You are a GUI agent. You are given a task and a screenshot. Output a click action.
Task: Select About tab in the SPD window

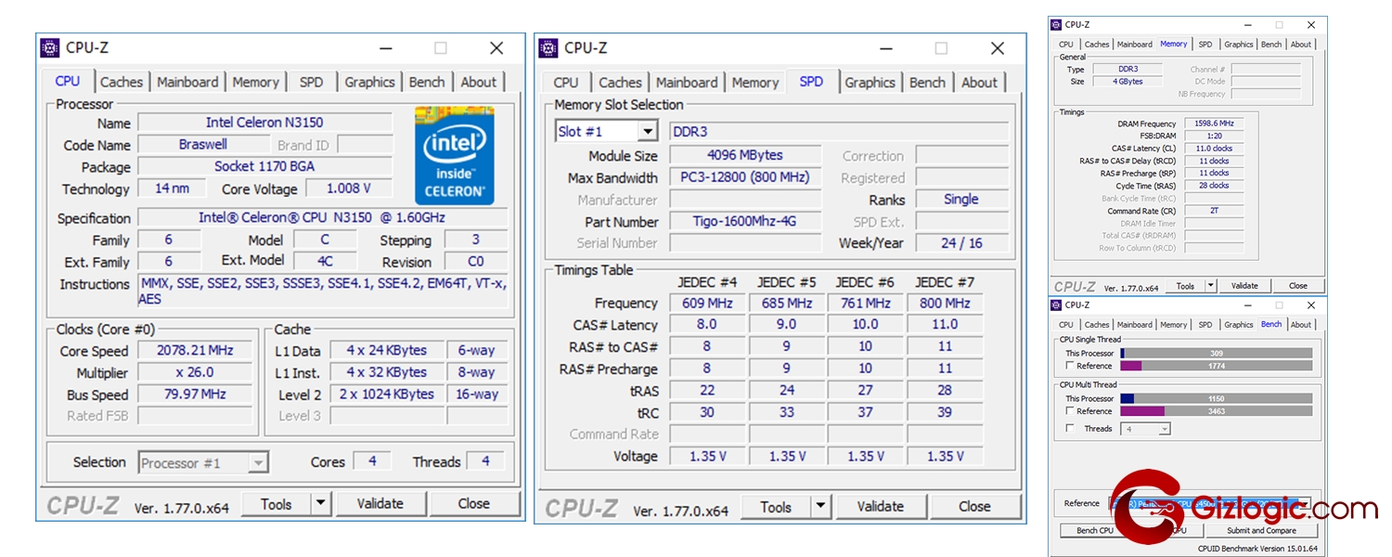979,82
